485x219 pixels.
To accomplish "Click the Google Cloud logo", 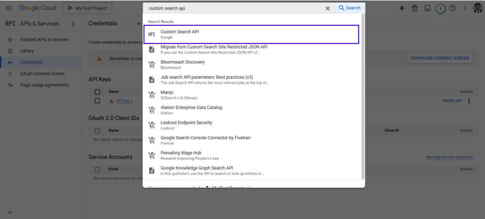I will (38, 8).
